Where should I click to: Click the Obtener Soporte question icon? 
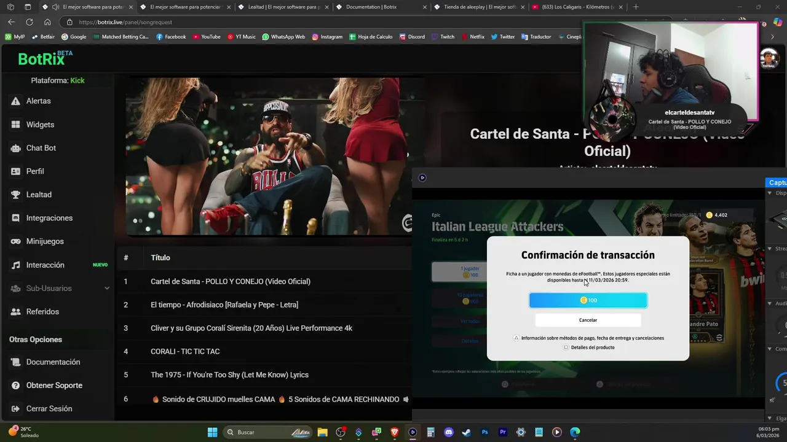coord(15,386)
